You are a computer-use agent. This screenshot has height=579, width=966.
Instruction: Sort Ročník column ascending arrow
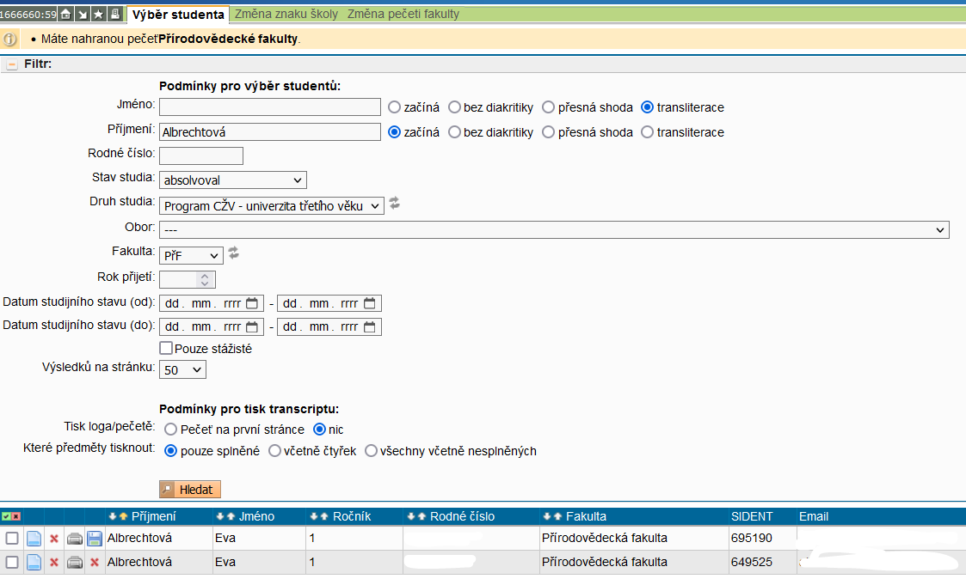point(324,516)
